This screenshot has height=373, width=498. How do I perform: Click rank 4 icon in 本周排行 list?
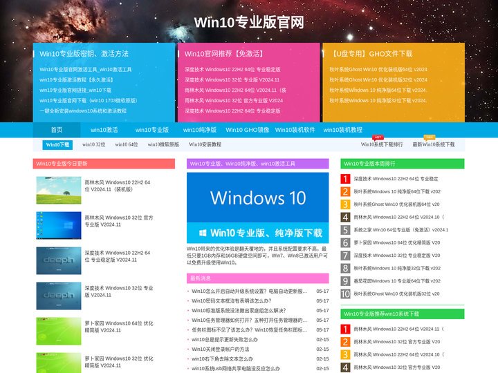coord(345,218)
